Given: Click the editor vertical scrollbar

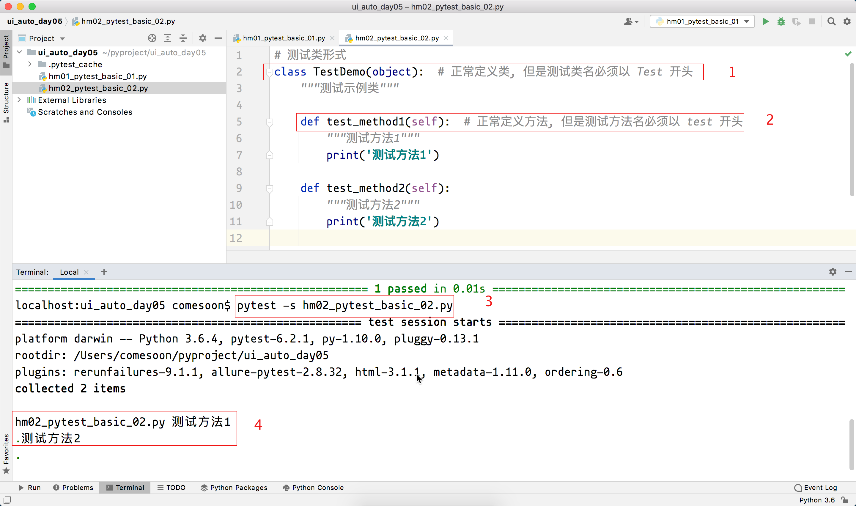Looking at the screenshot, I should coord(852,130).
